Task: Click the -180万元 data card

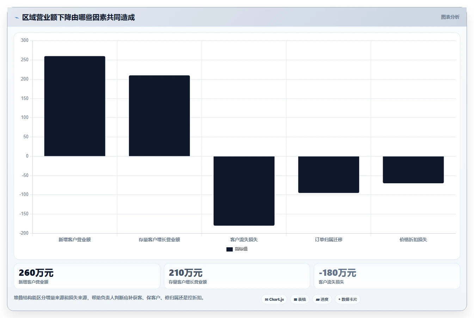Action: click(387, 276)
